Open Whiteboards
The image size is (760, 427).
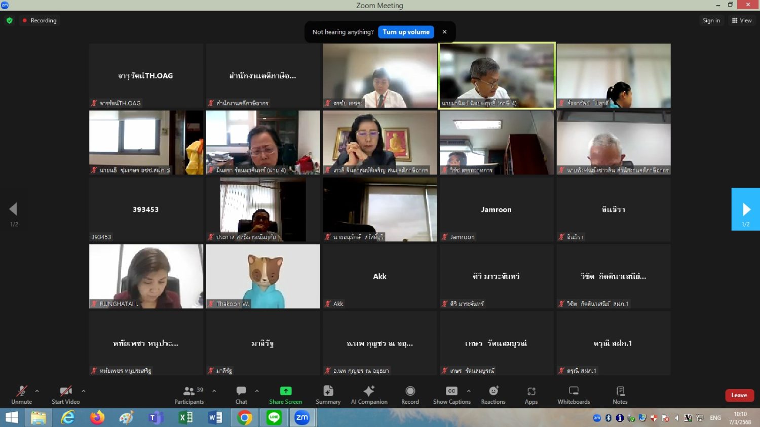coord(574,395)
